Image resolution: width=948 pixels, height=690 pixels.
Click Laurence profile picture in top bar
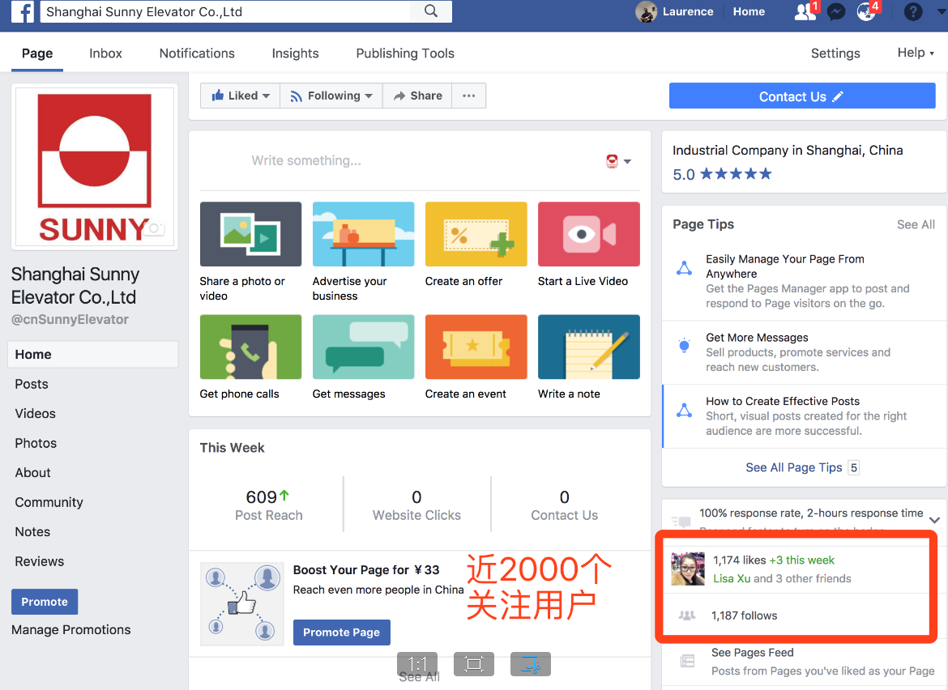(646, 11)
